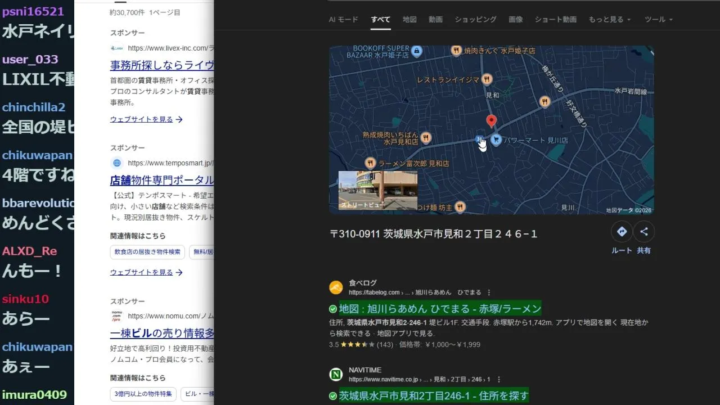Open the 画像 search tab
The image size is (720, 405).
(516, 19)
